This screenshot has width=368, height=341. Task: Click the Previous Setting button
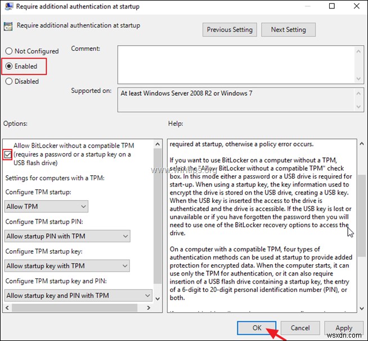(230, 30)
